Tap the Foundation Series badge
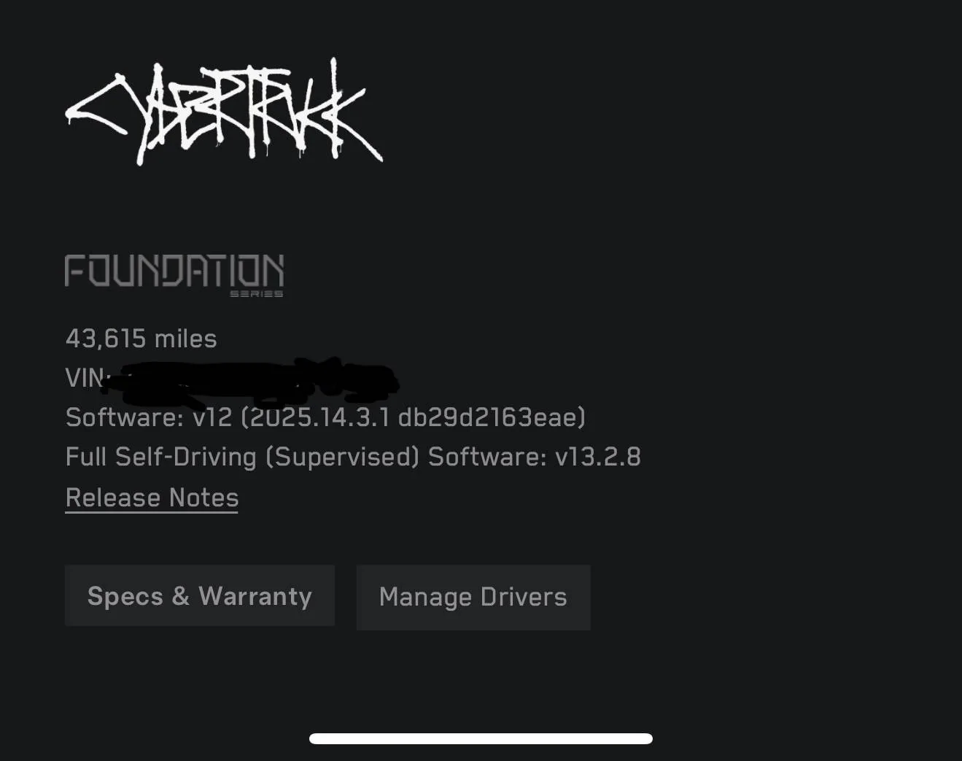The image size is (962, 761). 174,275
